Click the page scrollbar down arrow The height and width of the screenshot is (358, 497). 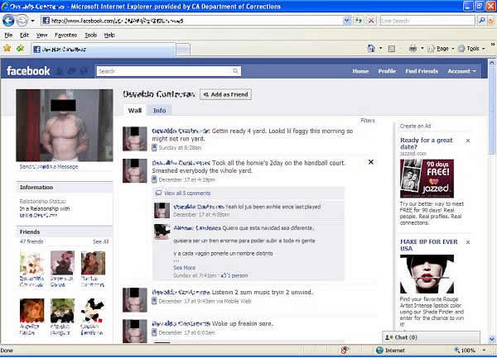[x=492, y=340]
